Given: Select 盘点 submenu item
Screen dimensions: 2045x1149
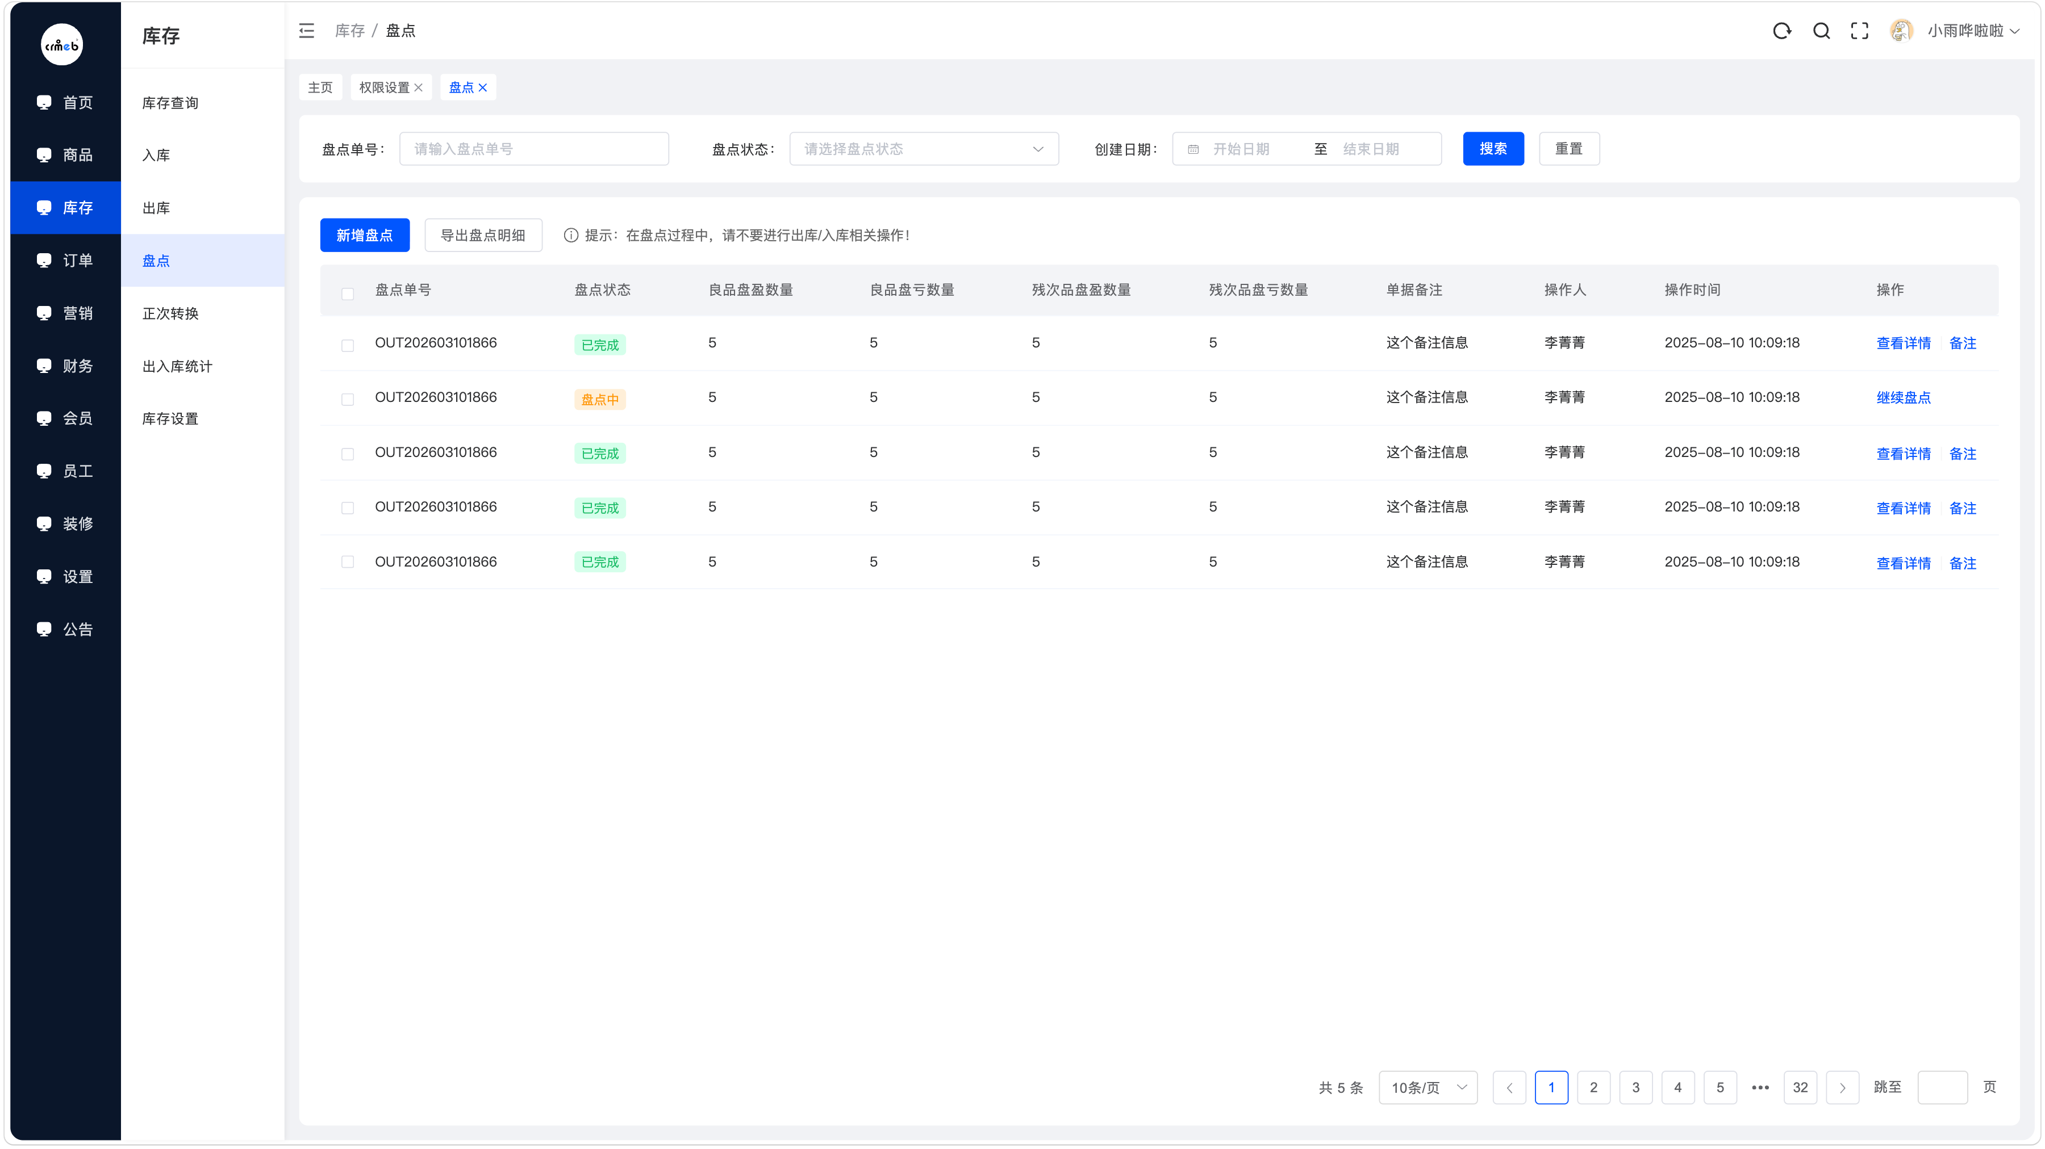Looking at the screenshot, I should coord(202,260).
